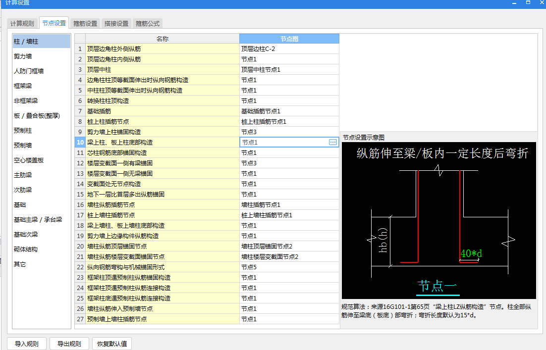Select row 顶层边角柱内侧纵筋
This screenshot has width=546, height=350.
pos(163,59)
